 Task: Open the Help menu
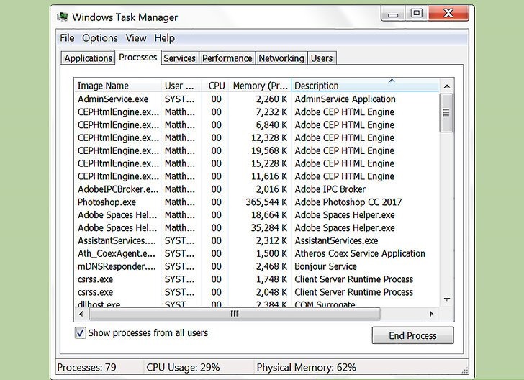click(164, 38)
